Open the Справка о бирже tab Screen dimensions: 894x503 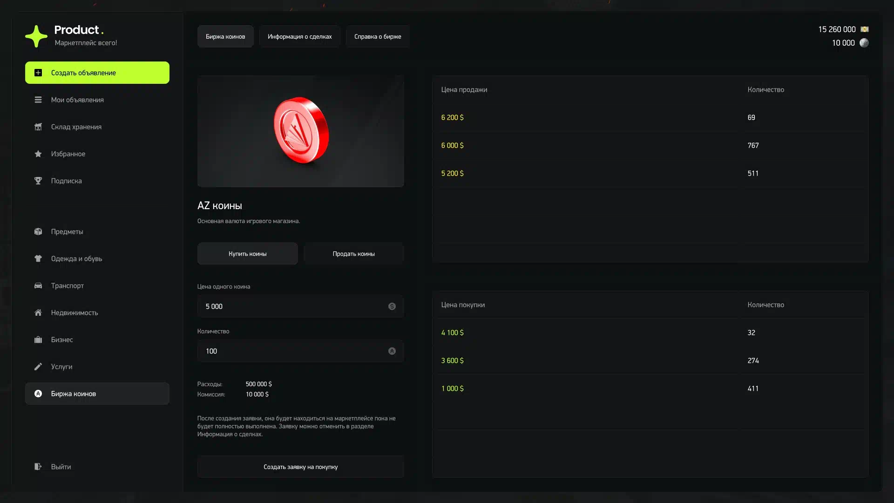click(378, 36)
